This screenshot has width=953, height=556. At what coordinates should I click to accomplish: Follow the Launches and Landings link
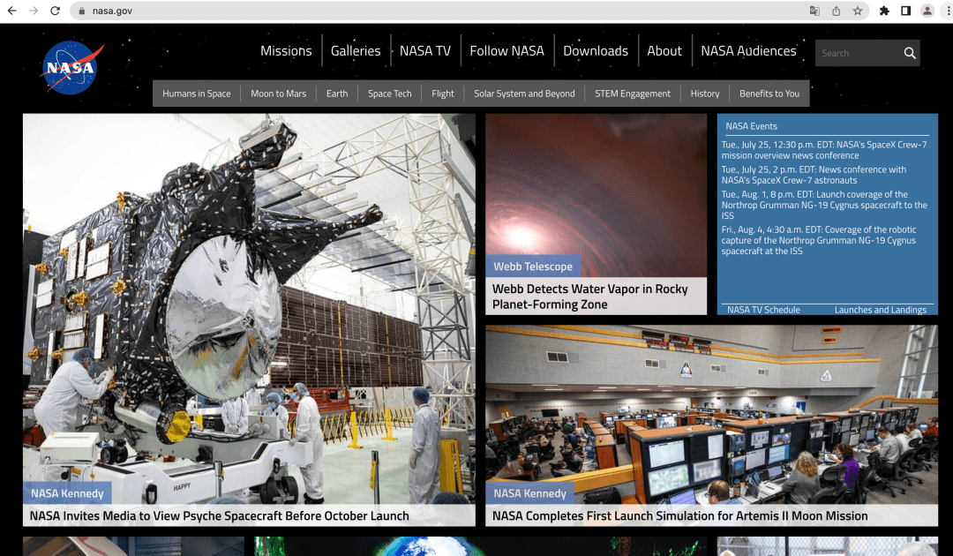(880, 310)
